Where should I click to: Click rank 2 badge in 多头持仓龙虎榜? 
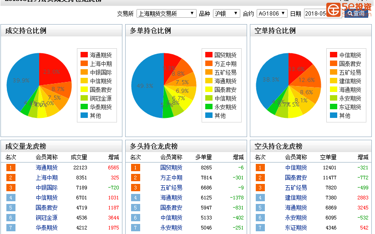(135, 178)
